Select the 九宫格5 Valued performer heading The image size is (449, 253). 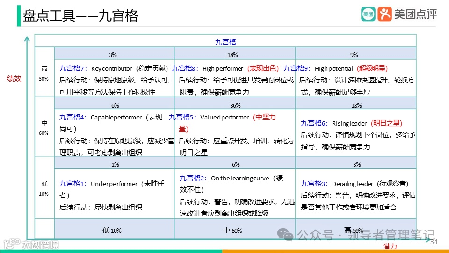coord(222,123)
